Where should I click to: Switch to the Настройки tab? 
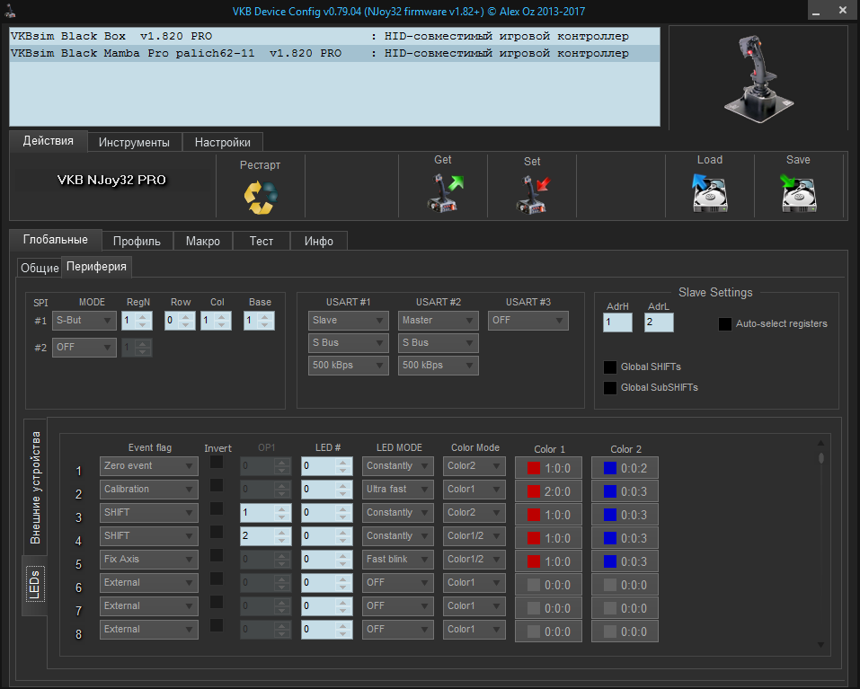(223, 143)
